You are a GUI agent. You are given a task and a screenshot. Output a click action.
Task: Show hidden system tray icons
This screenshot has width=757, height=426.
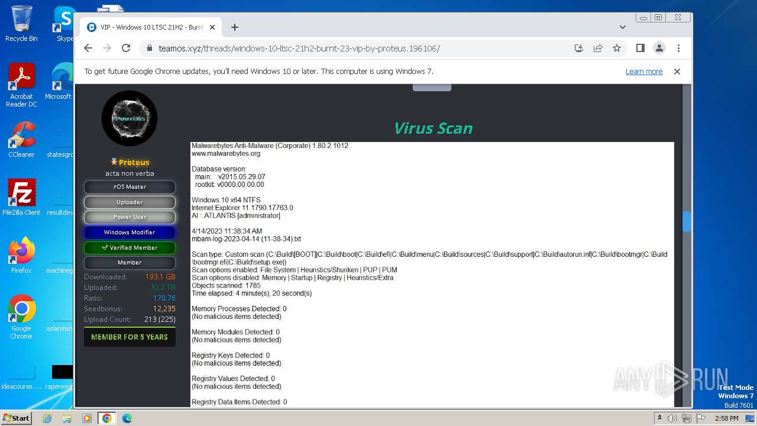(659, 418)
